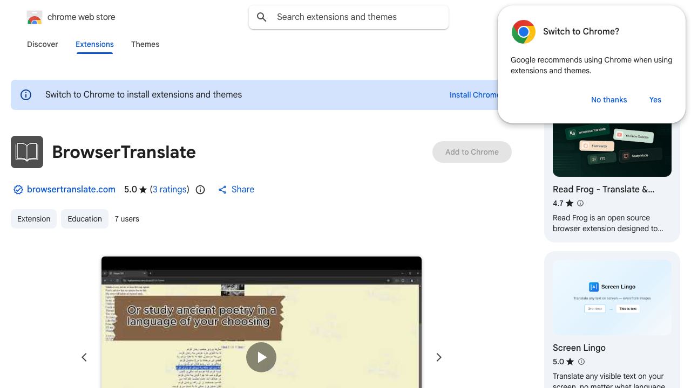
Task: Open the Read Frog extension thumbnail
Action: tap(612, 150)
